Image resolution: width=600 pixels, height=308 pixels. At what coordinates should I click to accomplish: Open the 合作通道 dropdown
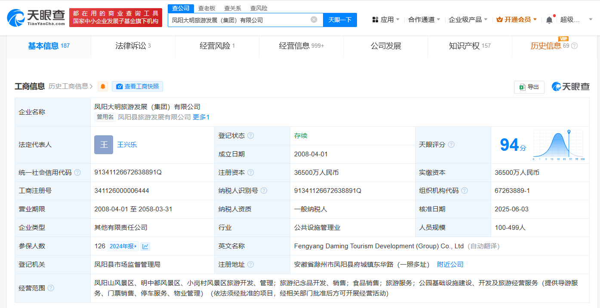click(x=424, y=20)
